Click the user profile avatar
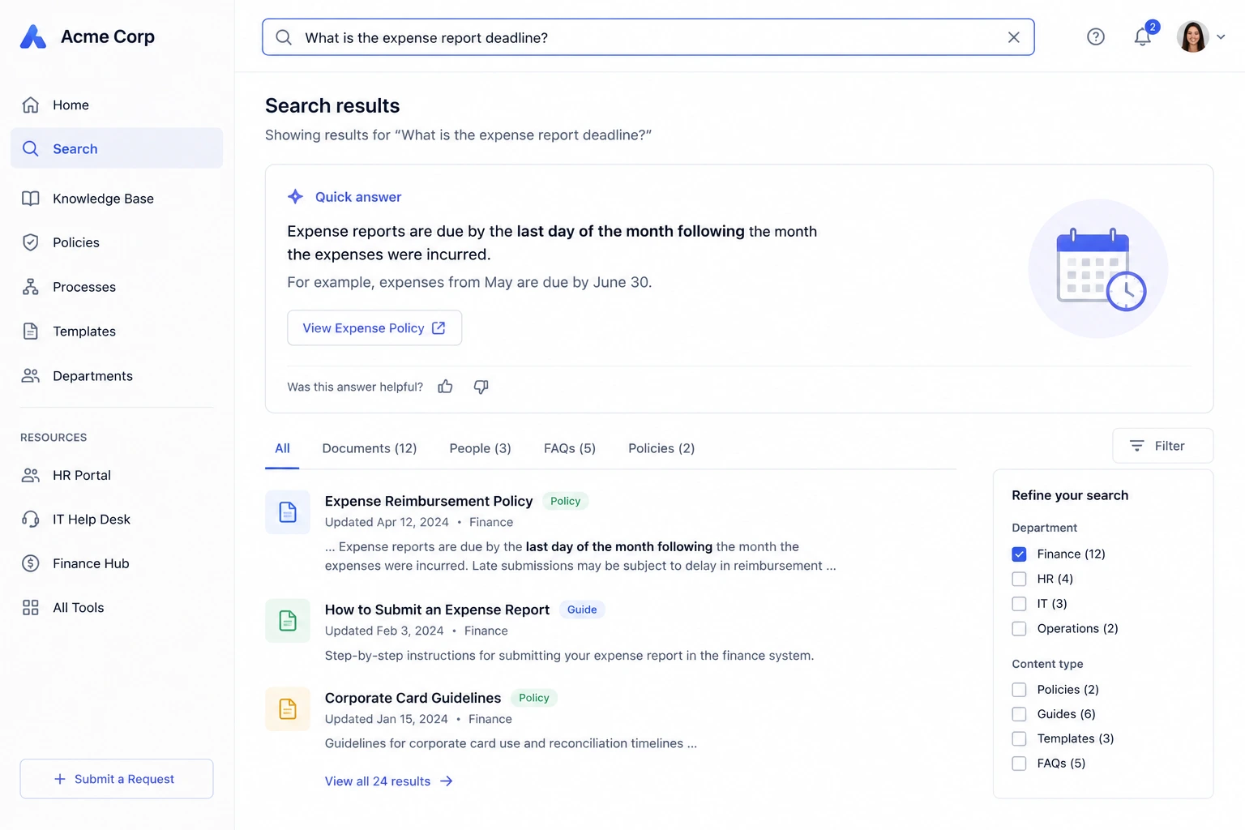The image size is (1245, 830). point(1193,36)
